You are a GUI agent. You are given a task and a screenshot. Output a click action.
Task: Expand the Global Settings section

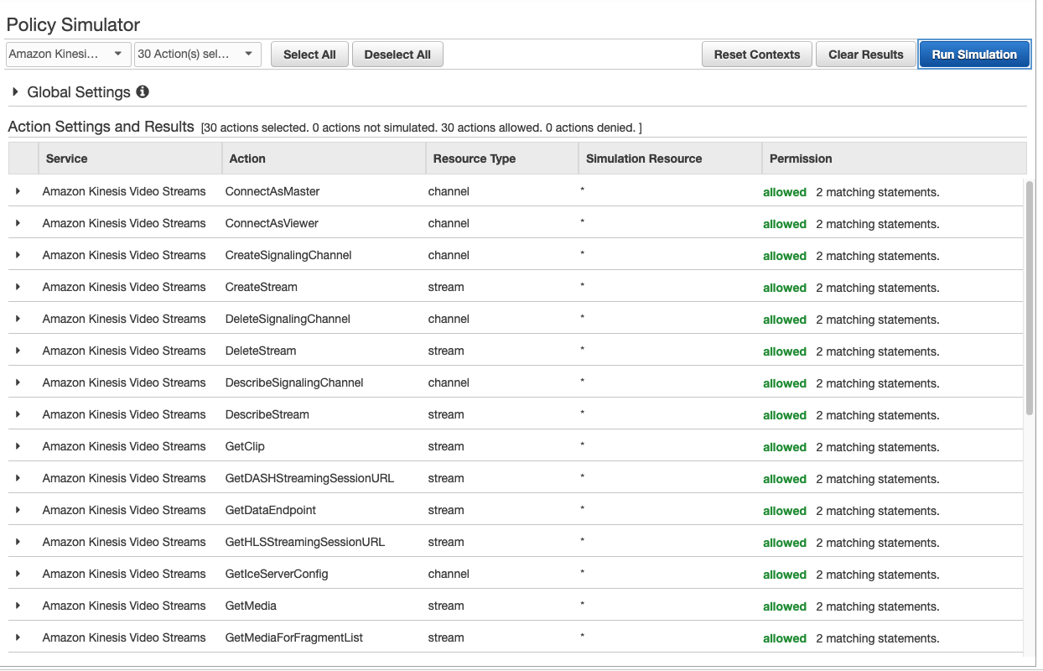pos(13,91)
